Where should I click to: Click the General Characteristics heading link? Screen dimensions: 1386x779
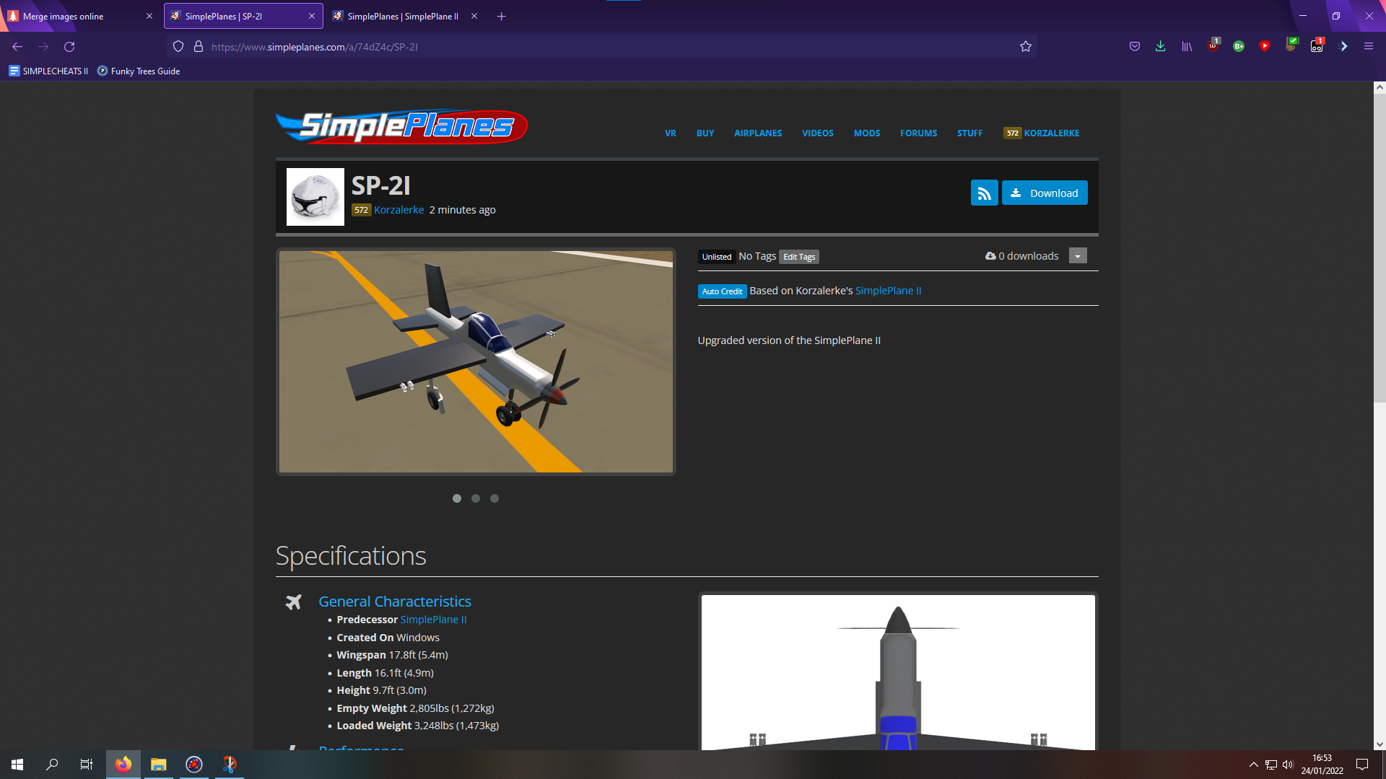[x=395, y=602]
